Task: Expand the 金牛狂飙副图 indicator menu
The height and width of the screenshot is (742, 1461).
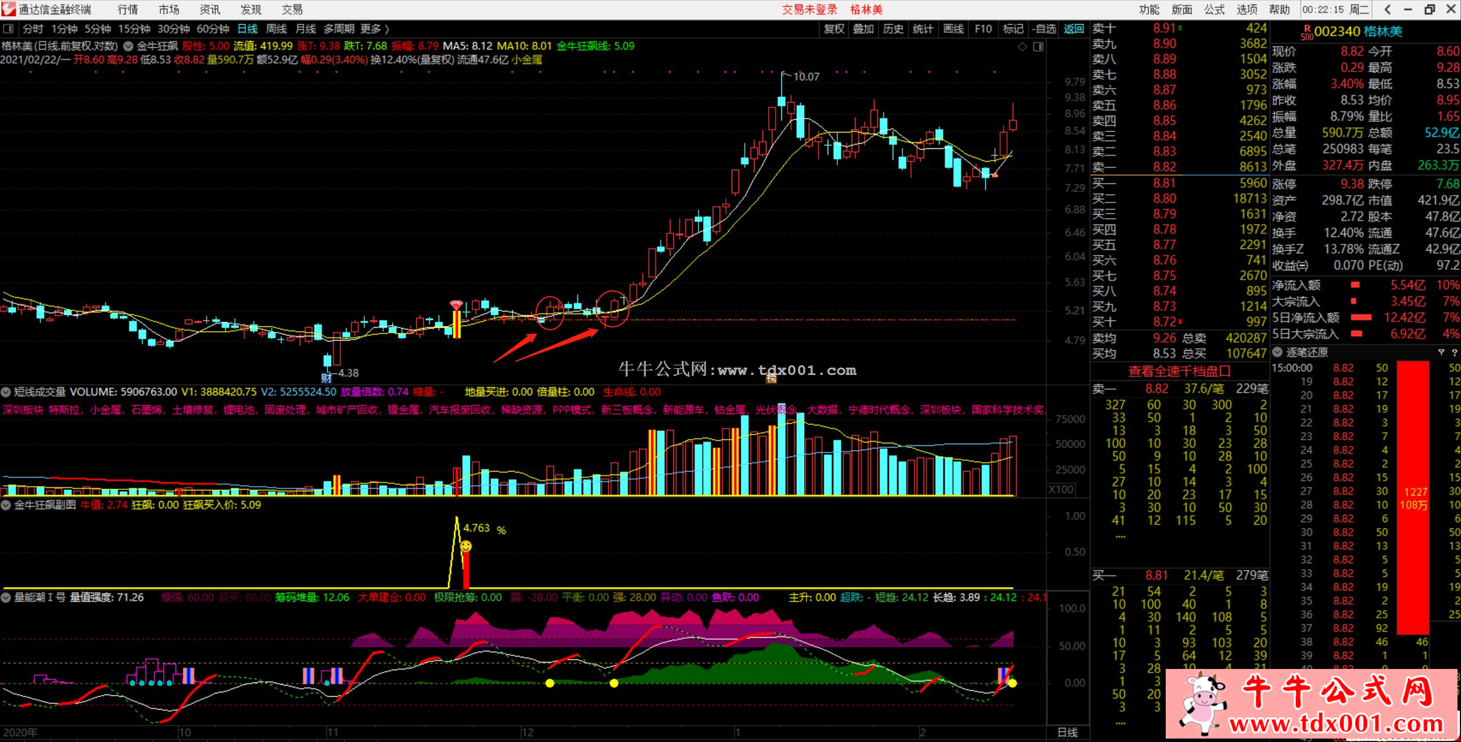Action: (6, 505)
